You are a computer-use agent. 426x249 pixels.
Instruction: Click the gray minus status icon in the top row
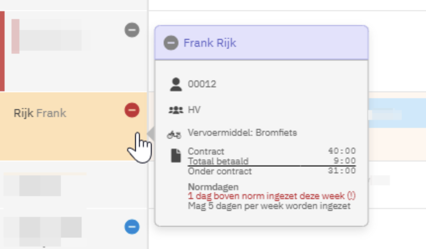click(x=132, y=31)
